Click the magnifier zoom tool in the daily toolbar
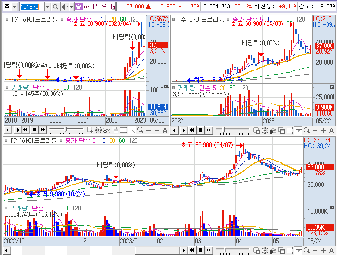The width and height of the screenshot is (337, 255). click(307, 251)
